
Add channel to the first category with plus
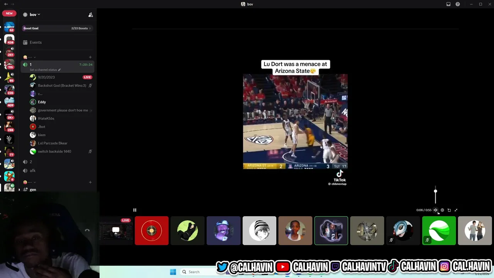(x=90, y=57)
